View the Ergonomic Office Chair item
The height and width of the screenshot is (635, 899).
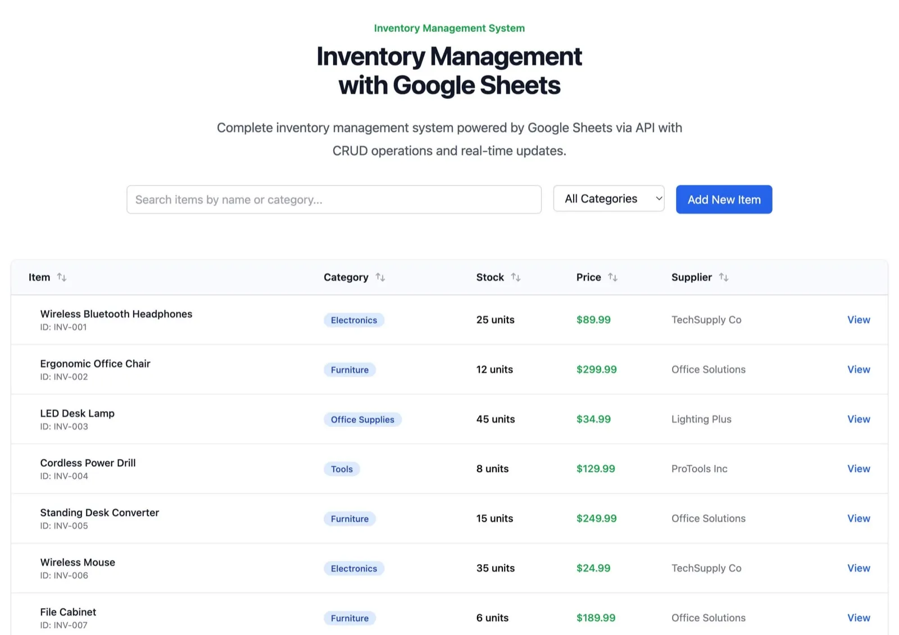(x=858, y=369)
